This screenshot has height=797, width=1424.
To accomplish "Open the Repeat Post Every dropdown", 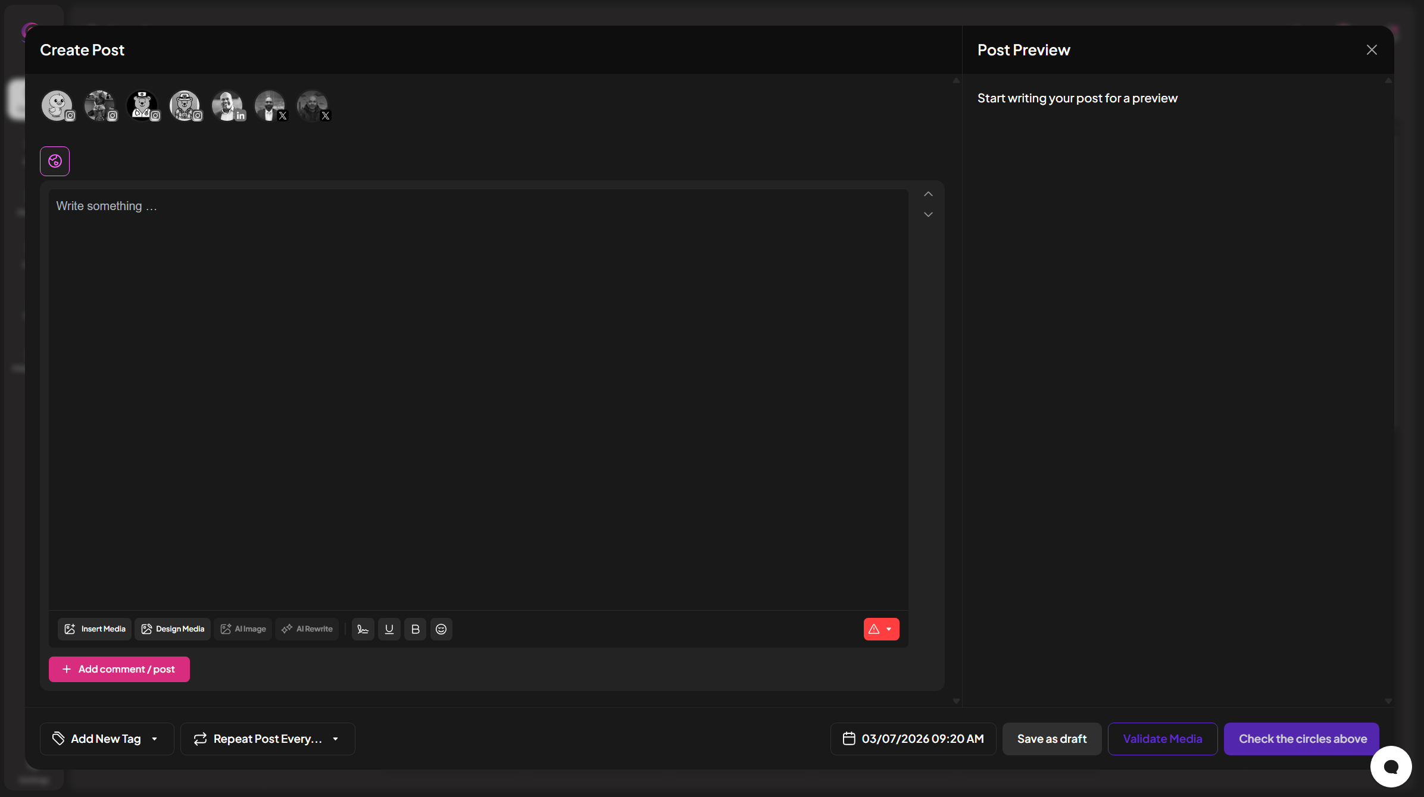I will coord(267,739).
